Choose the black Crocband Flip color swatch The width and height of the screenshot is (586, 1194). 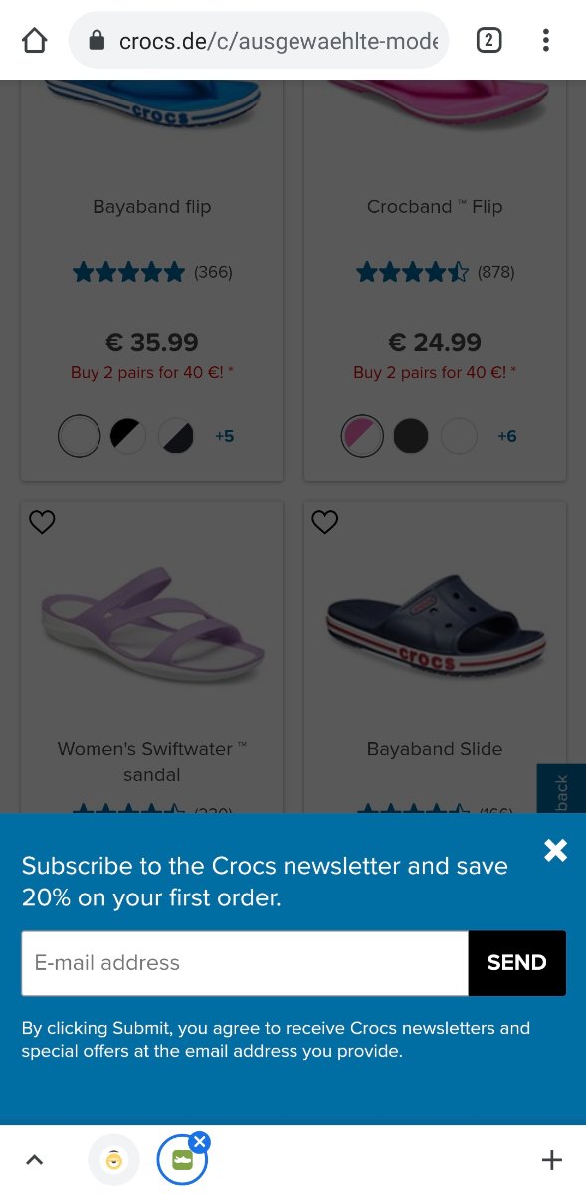click(411, 436)
